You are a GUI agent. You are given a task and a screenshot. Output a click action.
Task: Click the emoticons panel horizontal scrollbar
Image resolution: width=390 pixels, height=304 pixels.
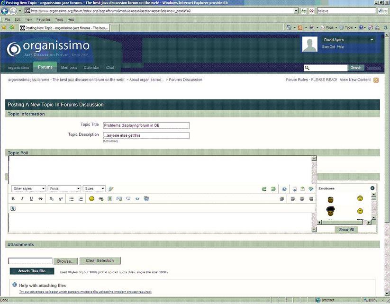point(345,222)
